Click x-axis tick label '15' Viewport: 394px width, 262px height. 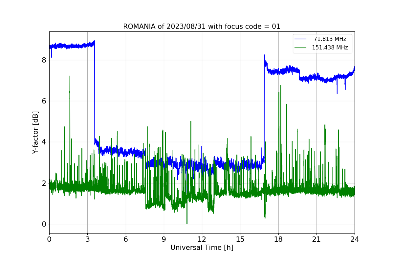(x=240, y=239)
